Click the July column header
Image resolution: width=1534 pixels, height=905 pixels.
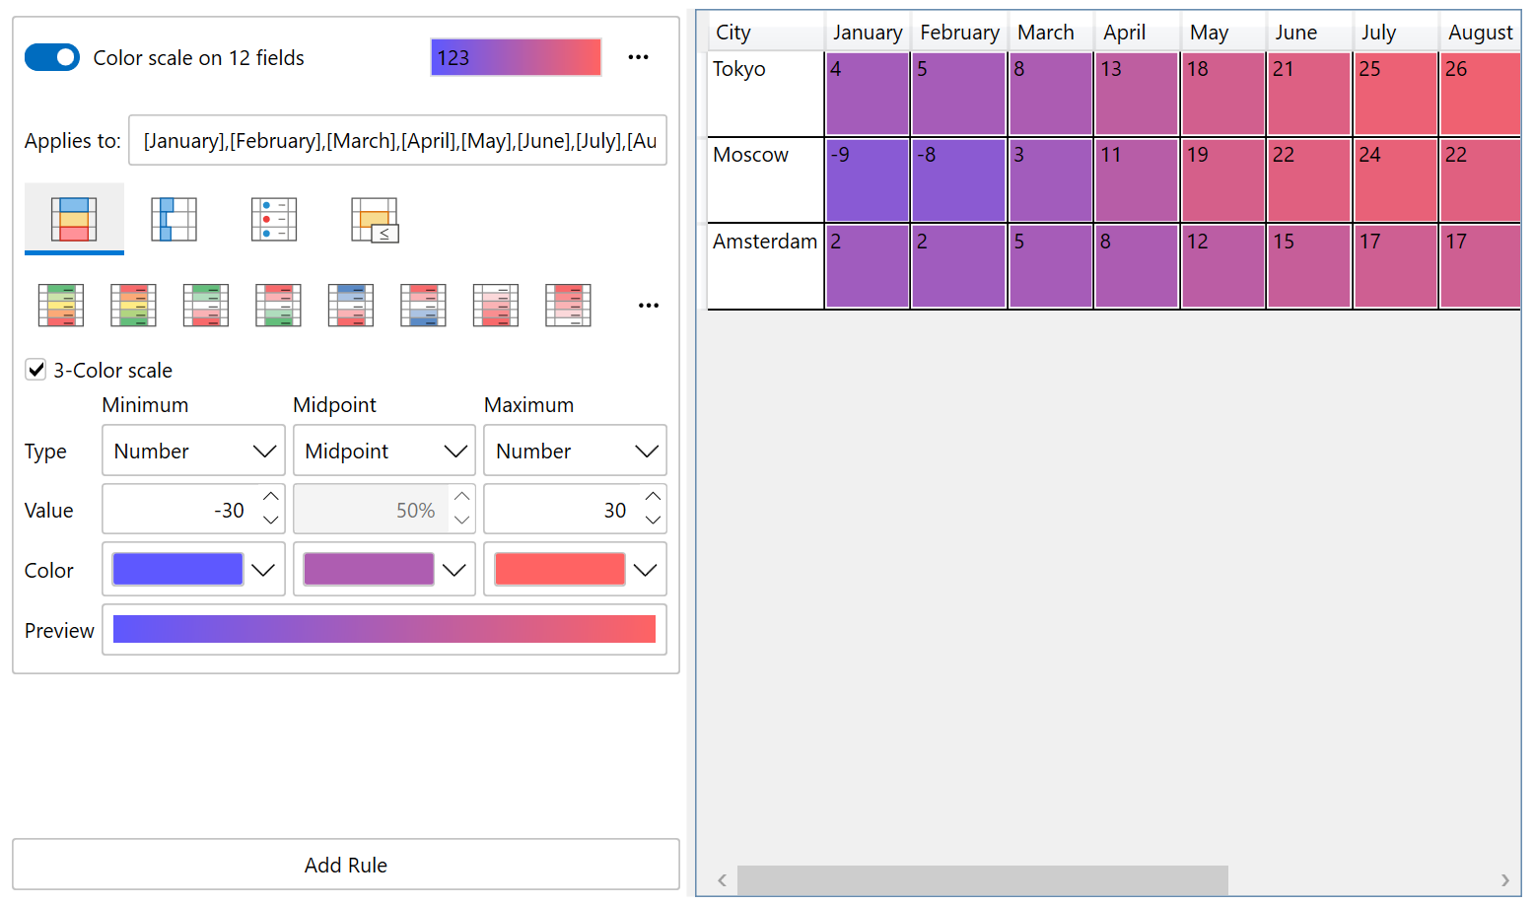(1396, 33)
